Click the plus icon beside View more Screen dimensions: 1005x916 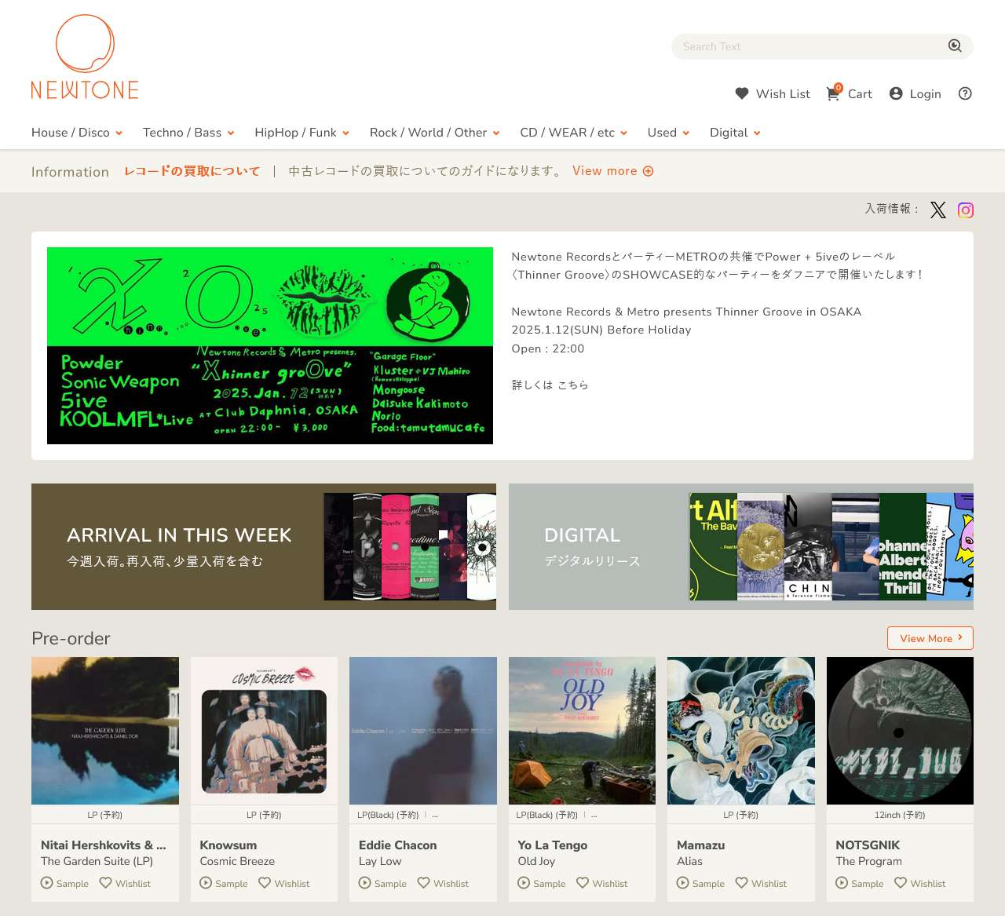coord(649,171)
